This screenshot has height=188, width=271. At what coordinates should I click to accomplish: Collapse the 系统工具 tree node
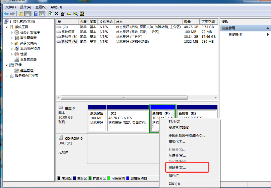coord(7,27)
